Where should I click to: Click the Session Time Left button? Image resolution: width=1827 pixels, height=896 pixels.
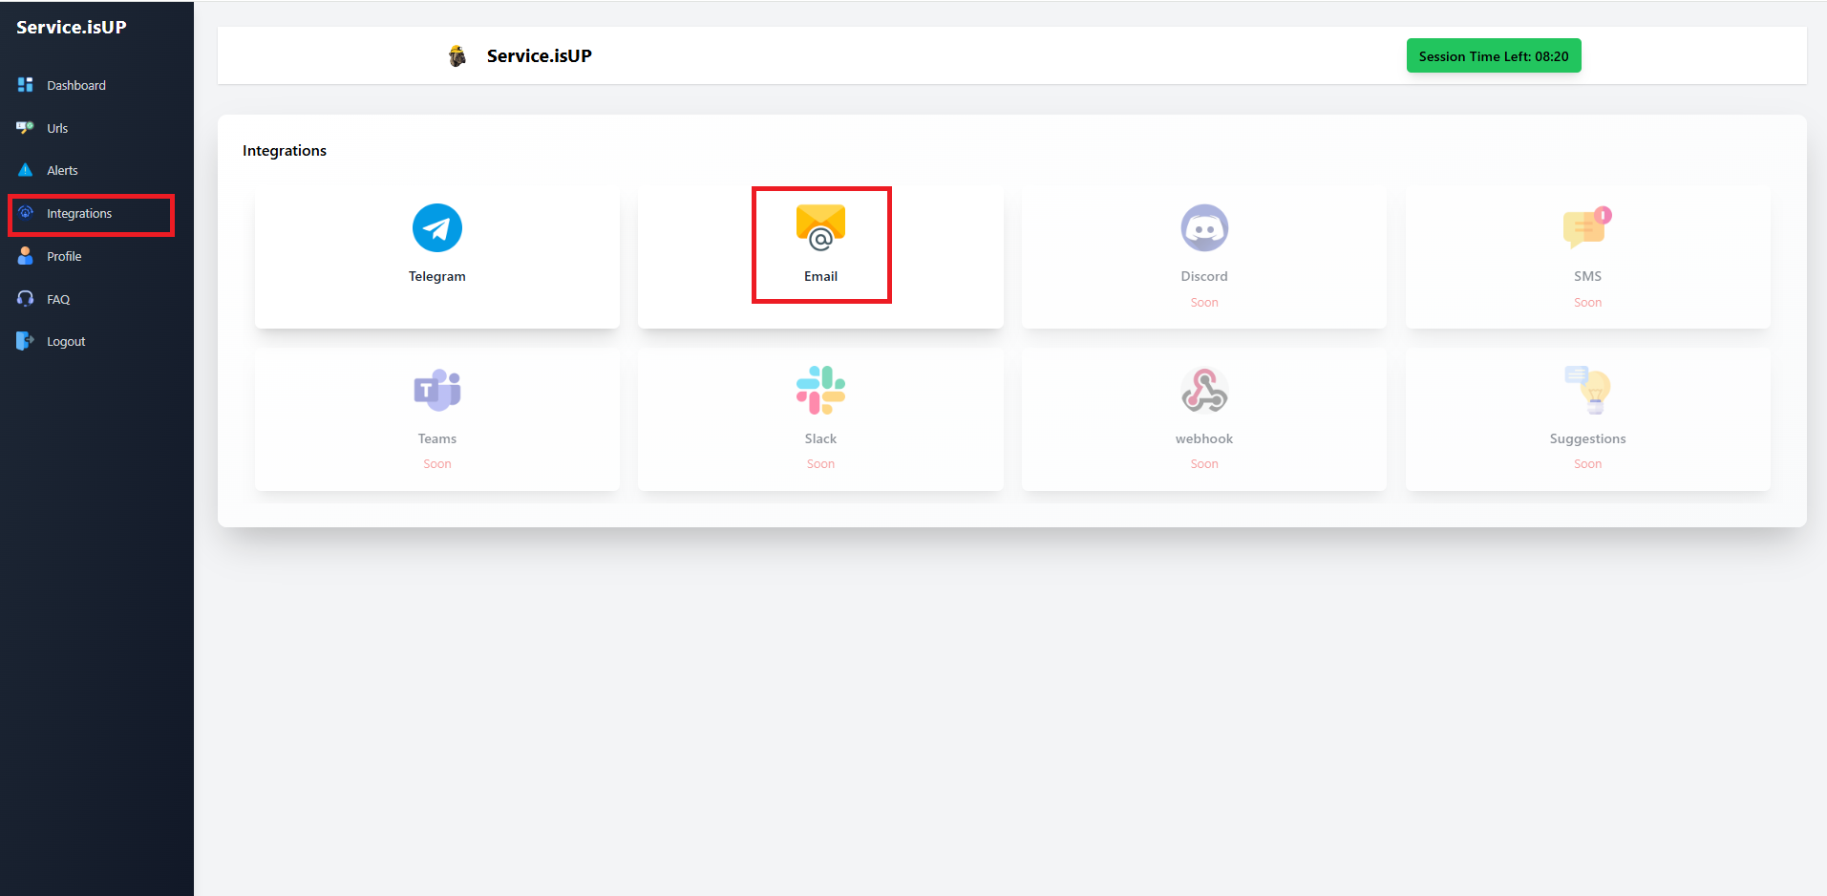[x=1494, y=56]
